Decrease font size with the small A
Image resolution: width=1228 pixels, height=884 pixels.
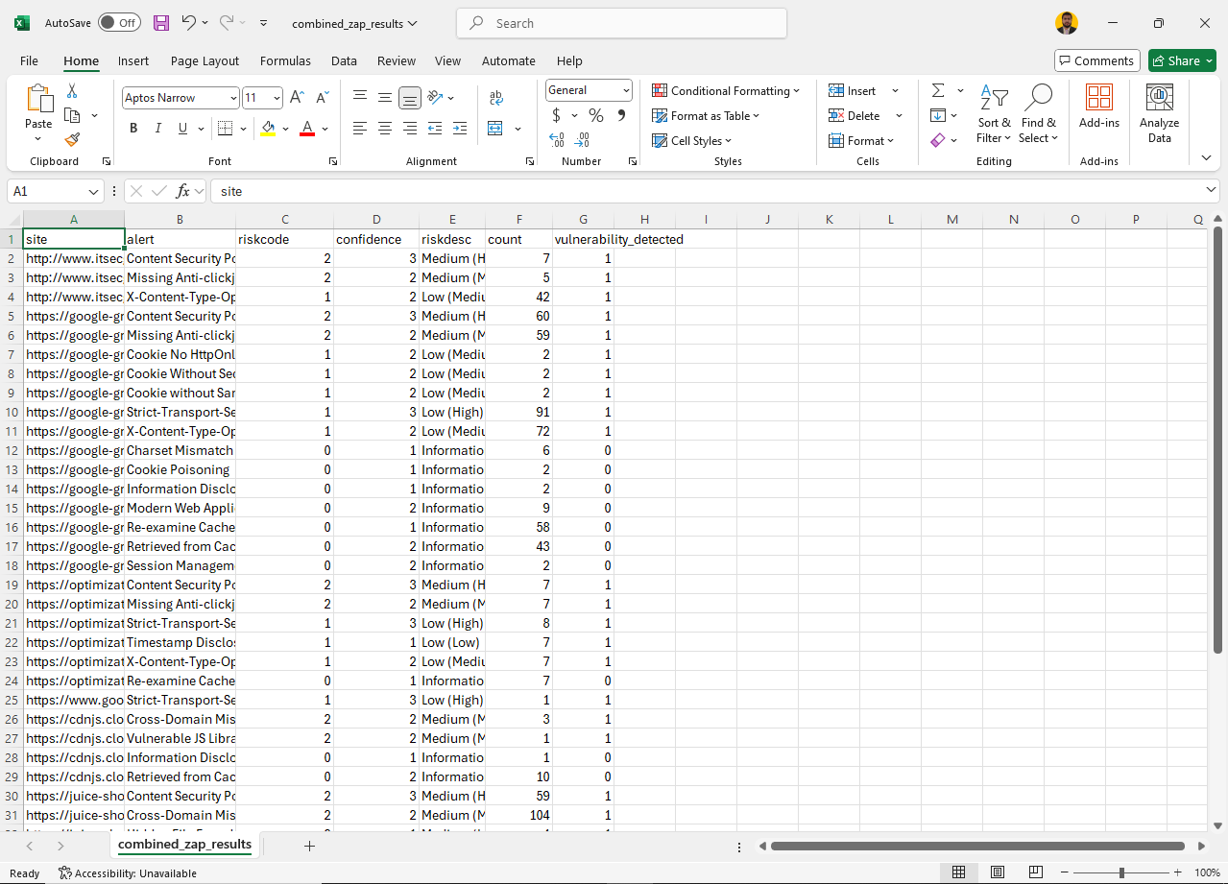(x=323, y=98)
